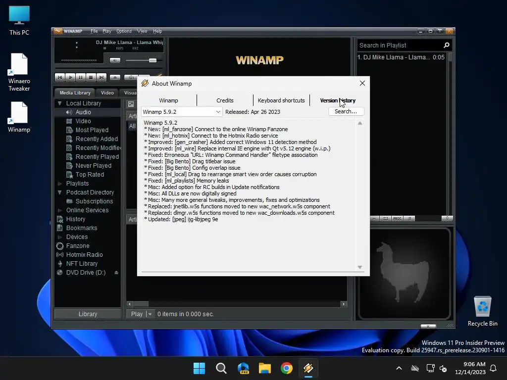Screen dimensions: 507x380
Task: Expand the Devices tree node
Action: point(60,237)
